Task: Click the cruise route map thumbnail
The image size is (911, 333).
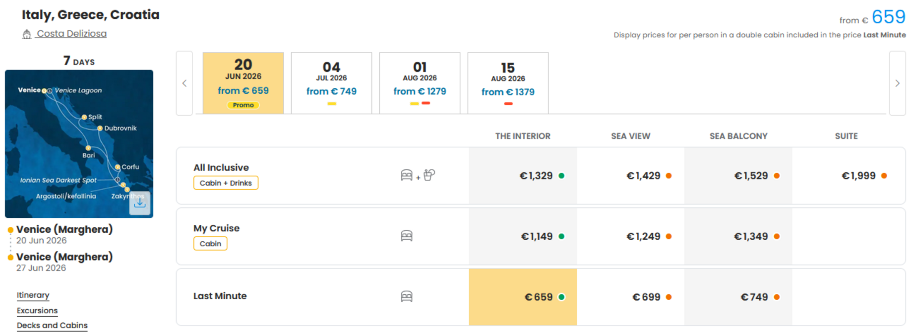Action: pos(79,144)
